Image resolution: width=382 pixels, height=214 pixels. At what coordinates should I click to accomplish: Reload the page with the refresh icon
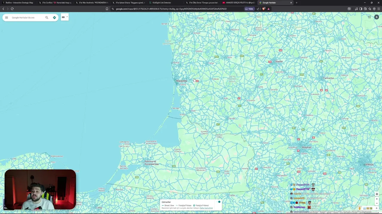click(x=12, y=9)
